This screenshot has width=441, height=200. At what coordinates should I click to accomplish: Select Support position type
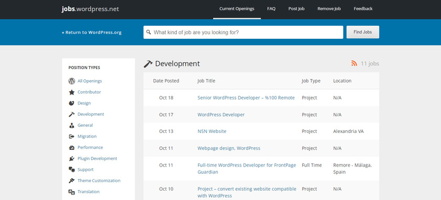coord(86,170)
